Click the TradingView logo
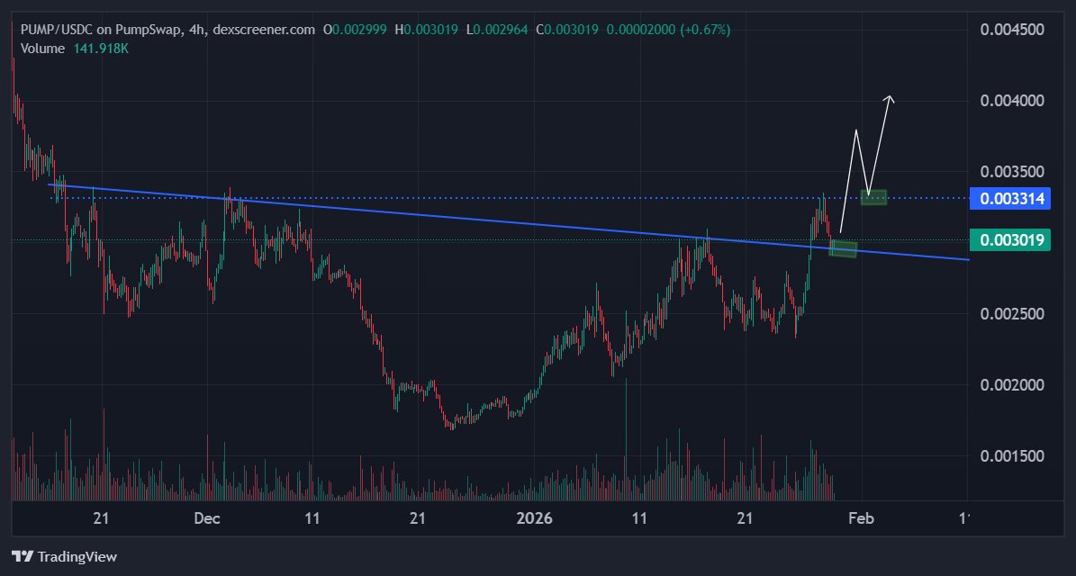 coord(63,556)
